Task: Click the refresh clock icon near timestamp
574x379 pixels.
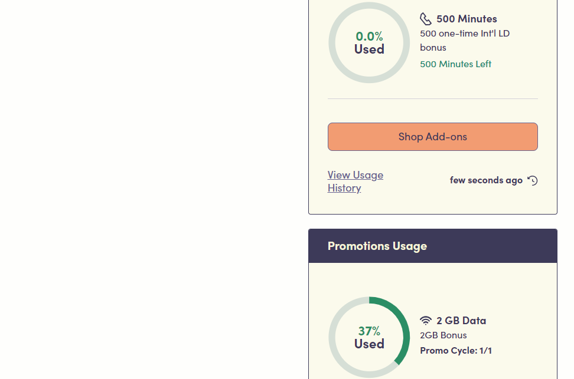Action: [533, 180]
